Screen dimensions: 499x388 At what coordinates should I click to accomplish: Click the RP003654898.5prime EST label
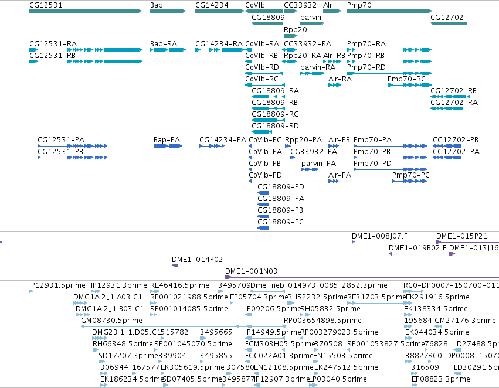[323, 321]
